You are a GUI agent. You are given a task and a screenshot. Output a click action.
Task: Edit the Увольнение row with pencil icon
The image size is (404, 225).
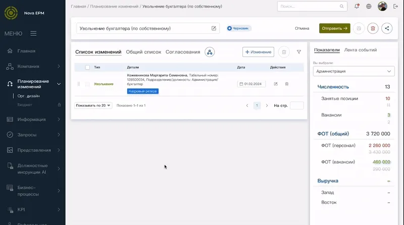[x=276, y=84]
